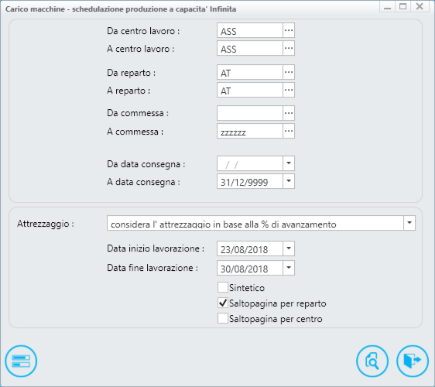Open lookup for A commessa field
435x387 pixels.
(289, 131)
